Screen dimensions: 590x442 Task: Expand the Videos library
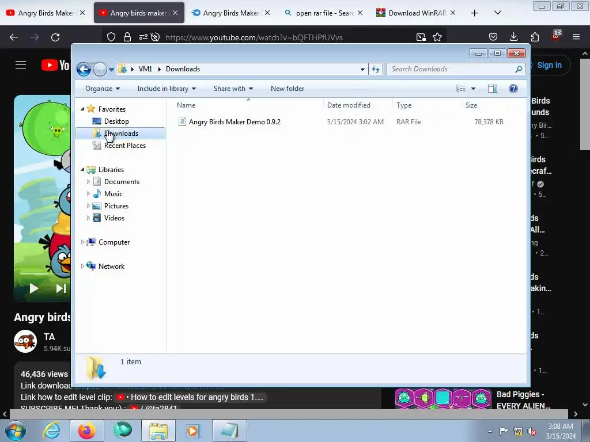88,218
